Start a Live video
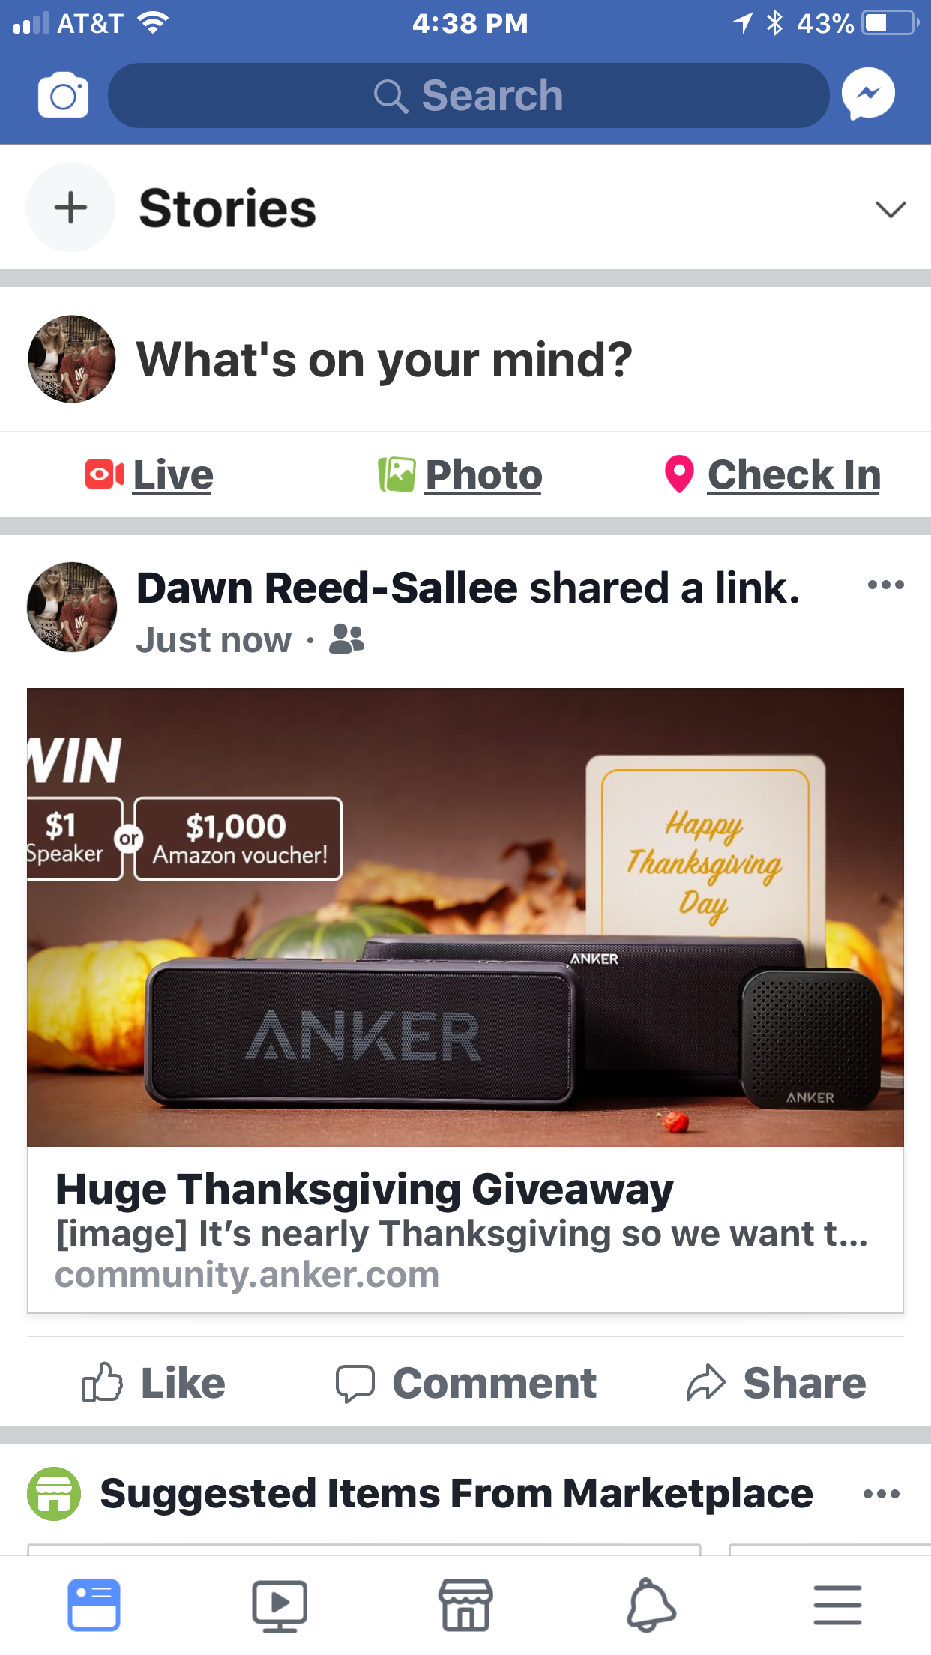 (x=149, y=474)
